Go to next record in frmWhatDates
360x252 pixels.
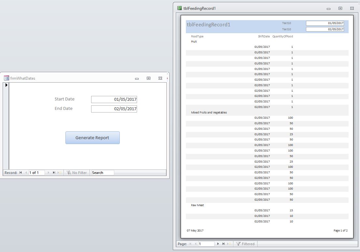[48, 173]
